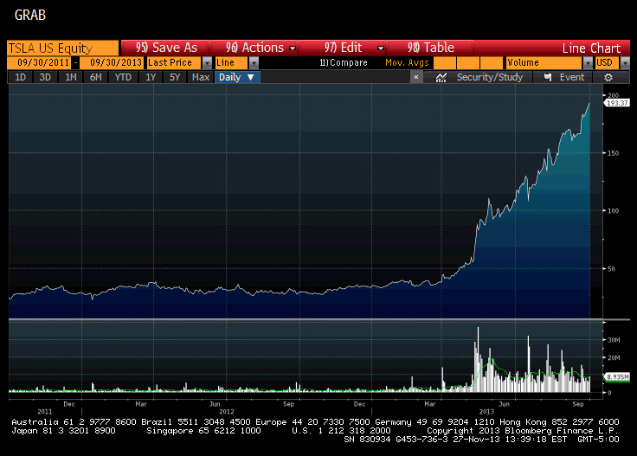Click the 8.935M volume value label
The image size is (637, 456).
click(x=617, y=377)
